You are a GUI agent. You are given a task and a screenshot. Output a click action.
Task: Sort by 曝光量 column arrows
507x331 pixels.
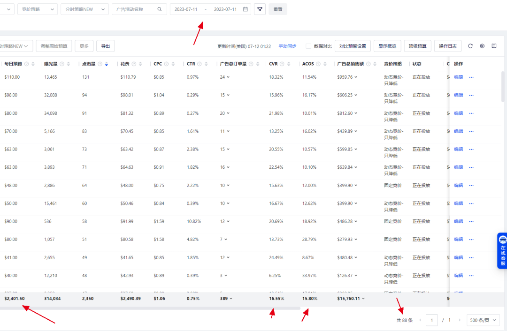point(68,64)
